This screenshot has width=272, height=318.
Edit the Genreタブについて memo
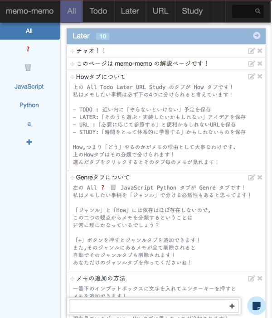(x=251, y=178)
